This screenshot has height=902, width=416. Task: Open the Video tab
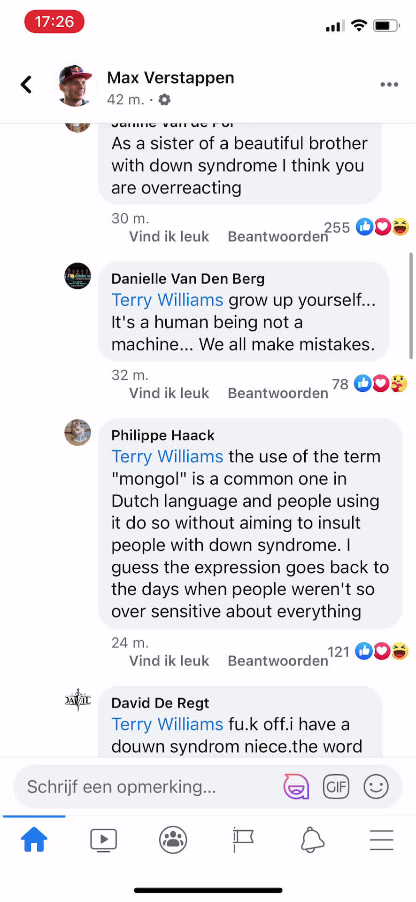tap(103, 840)
